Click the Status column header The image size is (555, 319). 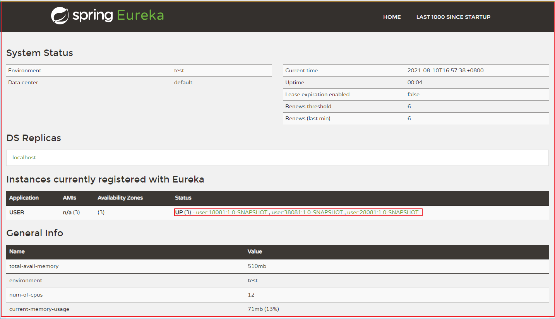183,198
